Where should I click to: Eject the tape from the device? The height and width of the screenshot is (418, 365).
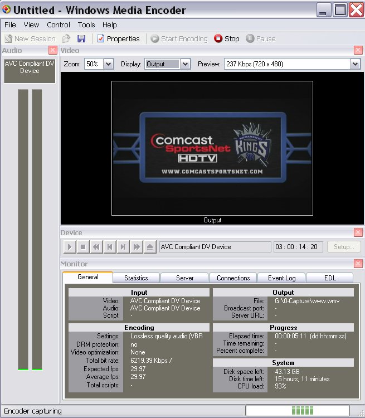[150, 247]
